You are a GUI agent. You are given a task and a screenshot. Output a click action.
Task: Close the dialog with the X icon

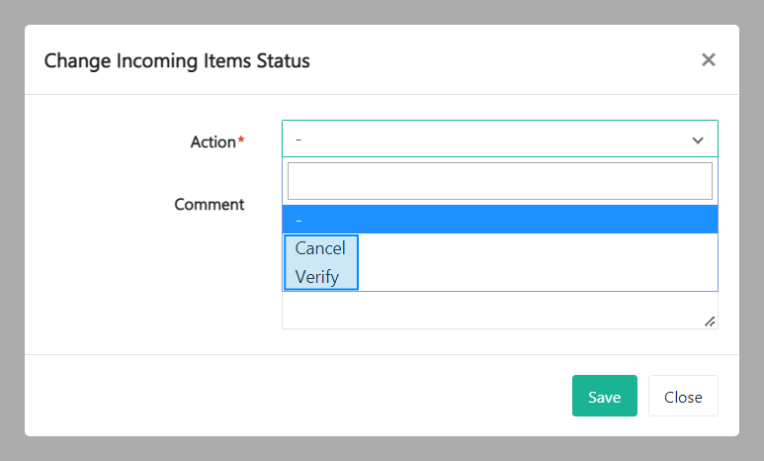pyautogui.click(x=708, y=60)
